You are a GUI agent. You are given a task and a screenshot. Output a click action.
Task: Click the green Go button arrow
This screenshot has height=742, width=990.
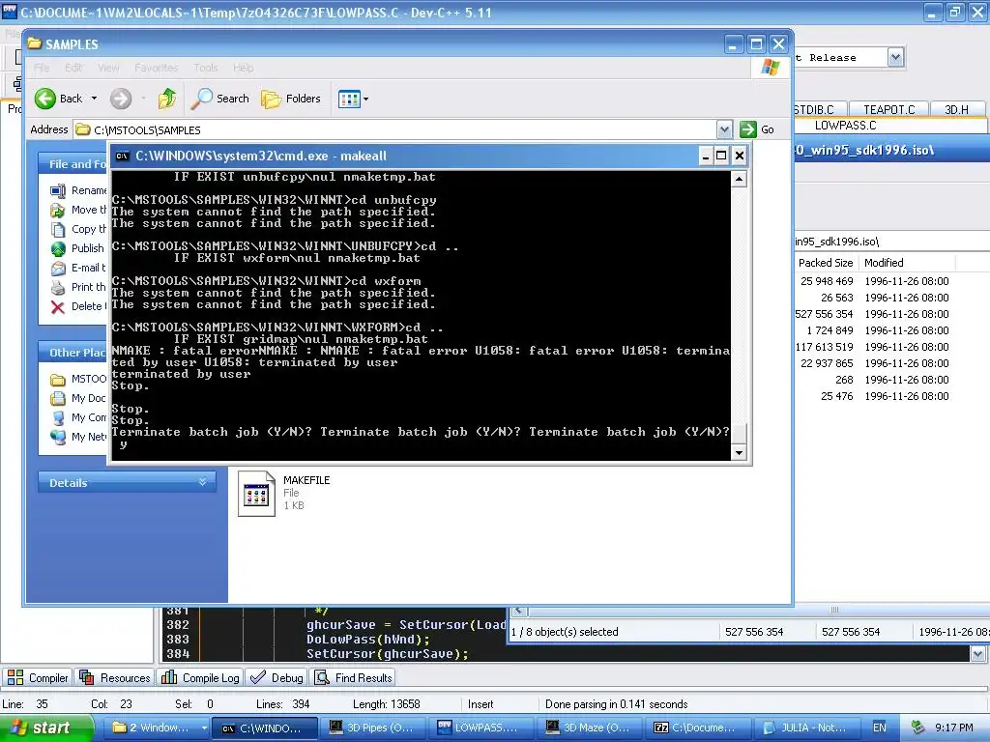[x=748, y=129]
